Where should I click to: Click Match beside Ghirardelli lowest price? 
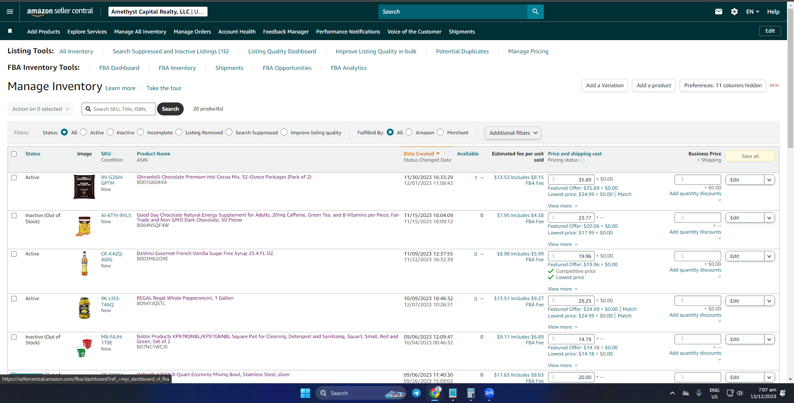click(624, 194)
